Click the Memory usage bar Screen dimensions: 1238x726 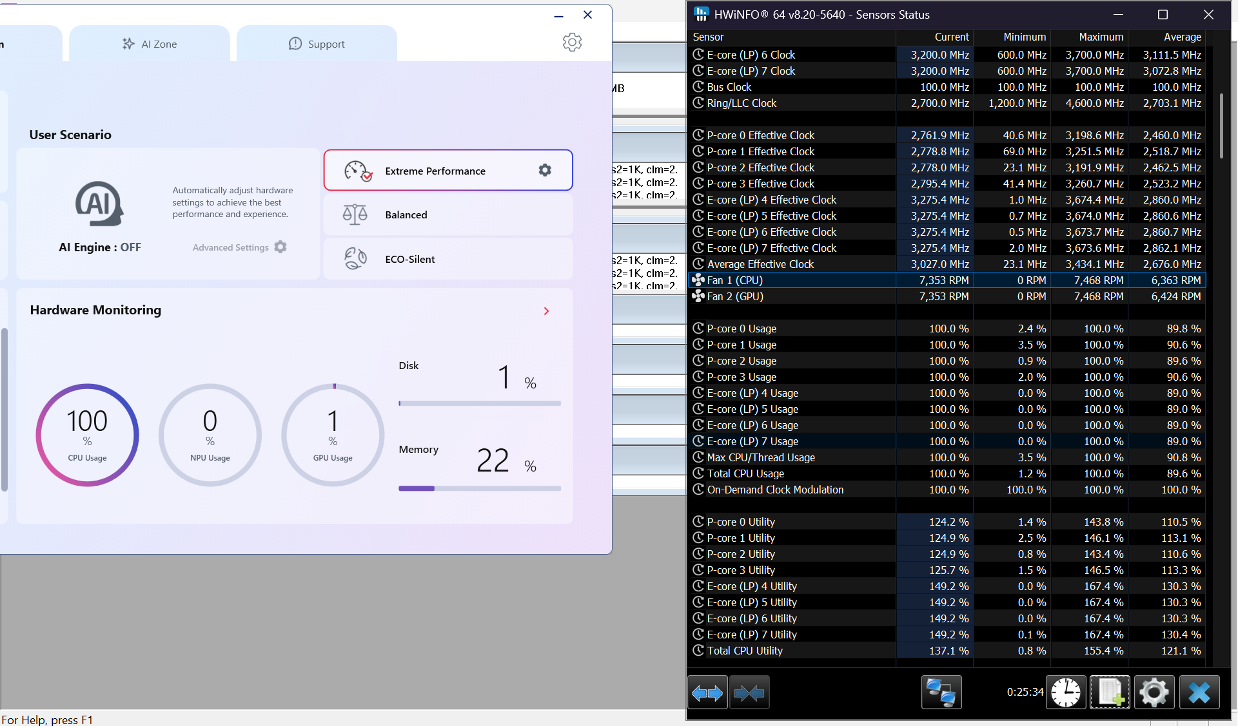480,488
